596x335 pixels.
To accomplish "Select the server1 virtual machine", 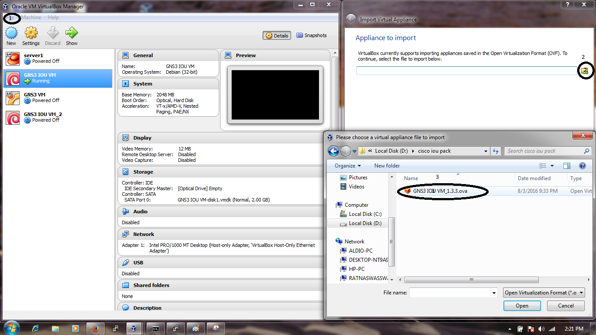I will pos(58,58).
